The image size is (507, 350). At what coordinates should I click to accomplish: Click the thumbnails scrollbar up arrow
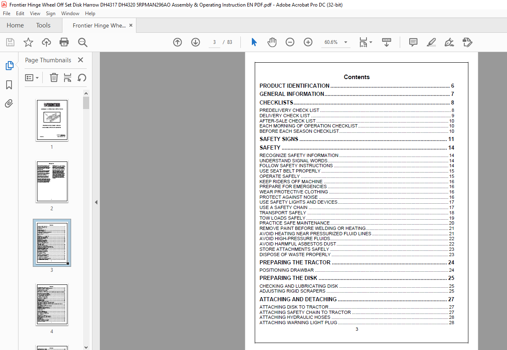point(86,93)
